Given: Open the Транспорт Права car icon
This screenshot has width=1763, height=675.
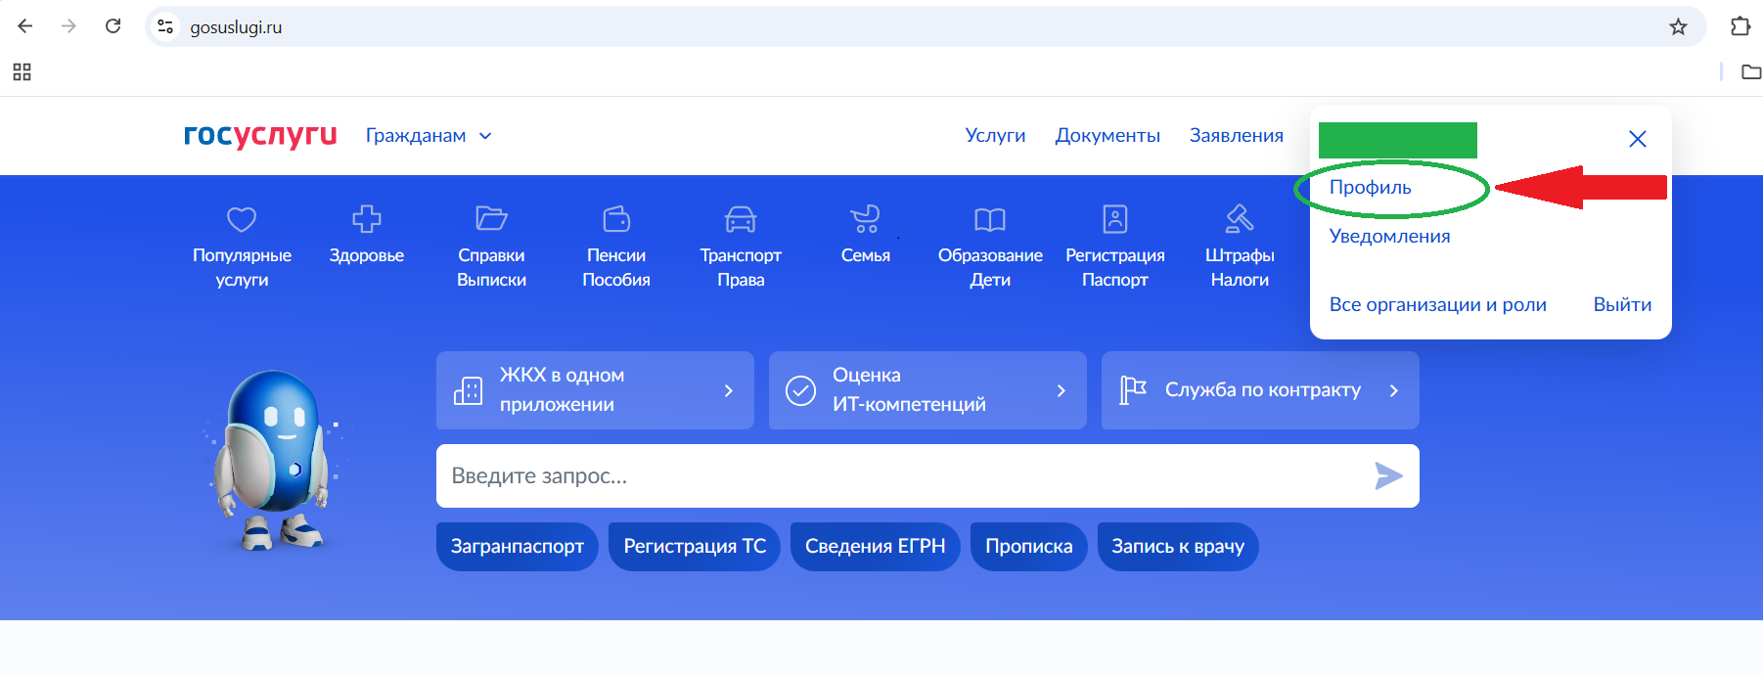Looking at the screenshot, I should 741,219.
